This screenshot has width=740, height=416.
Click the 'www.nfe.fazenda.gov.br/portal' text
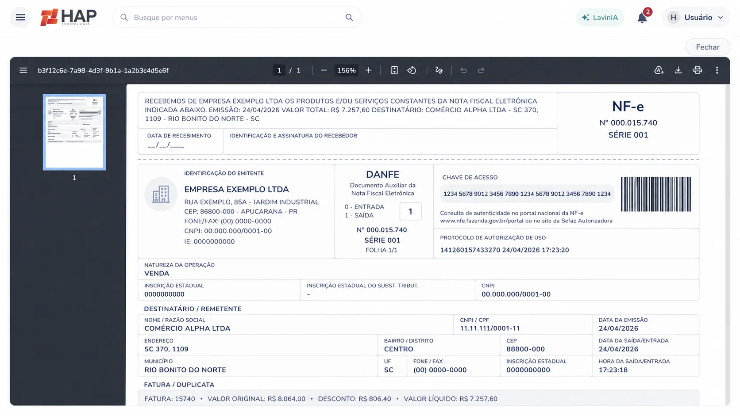click(482, 221)
